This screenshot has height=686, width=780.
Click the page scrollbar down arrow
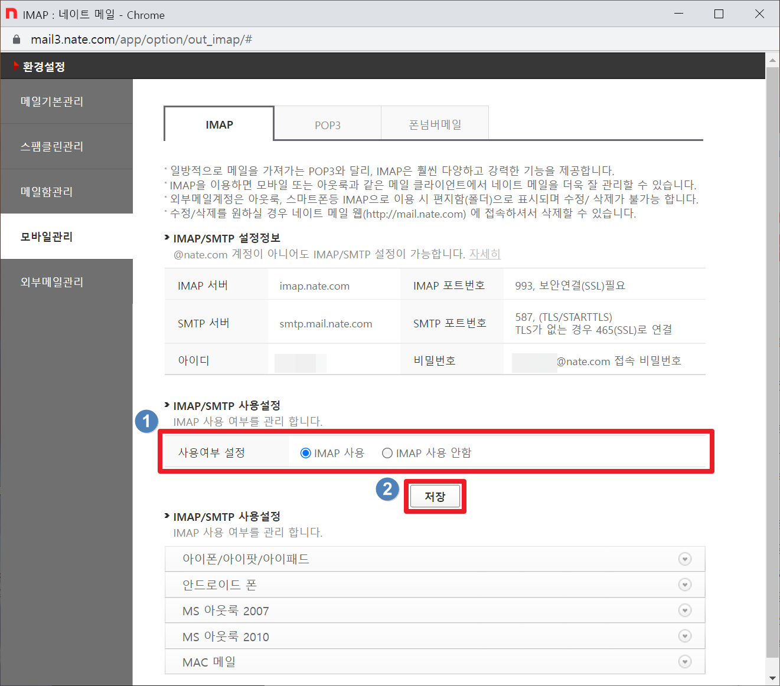[772, 679]
